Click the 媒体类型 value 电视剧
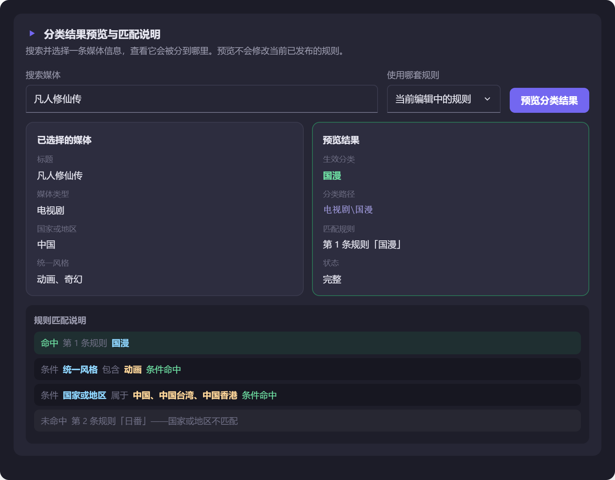This screenshot has width=615, height=480. pos(51,210)
